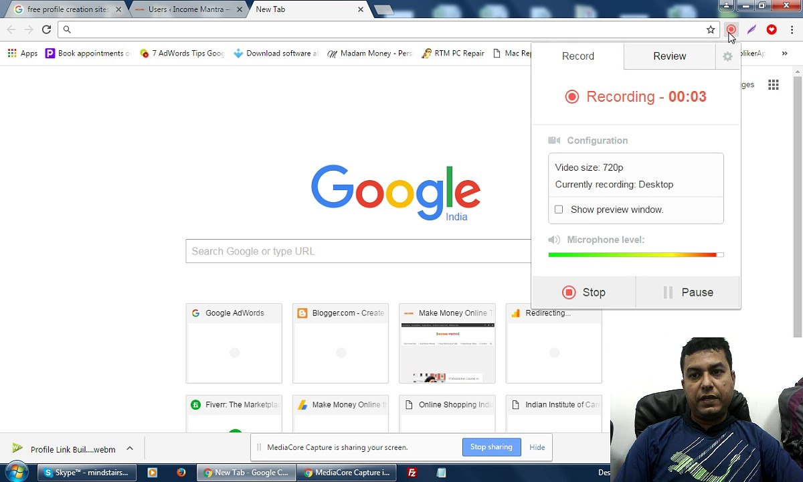Go back with the back arrow
The image size is (803, 482).
(11, 29)
